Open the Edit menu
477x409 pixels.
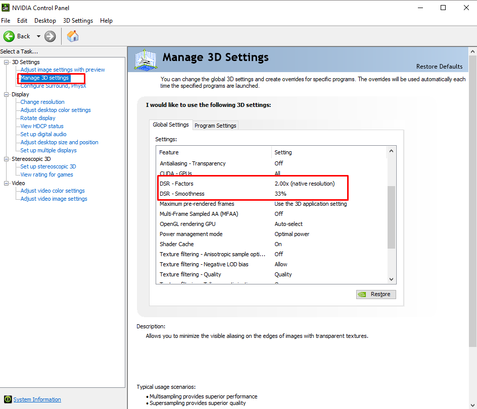click(22, 20)
